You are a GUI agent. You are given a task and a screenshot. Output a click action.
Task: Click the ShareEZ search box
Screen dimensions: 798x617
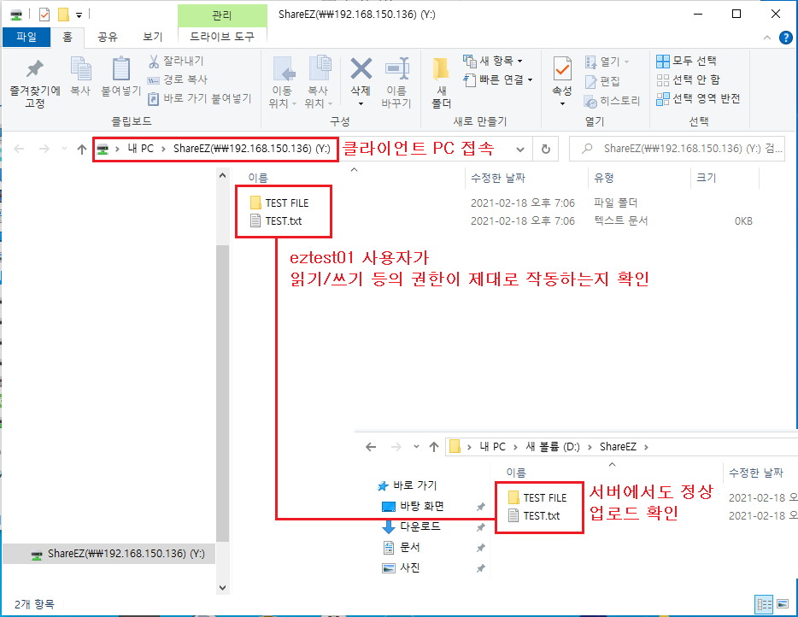677,149
